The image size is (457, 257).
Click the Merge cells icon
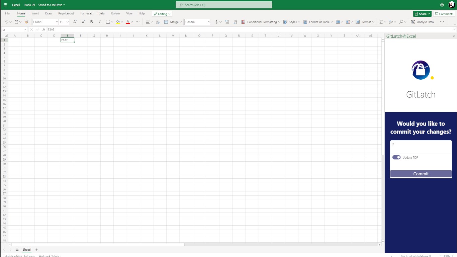tap(166, 22)
